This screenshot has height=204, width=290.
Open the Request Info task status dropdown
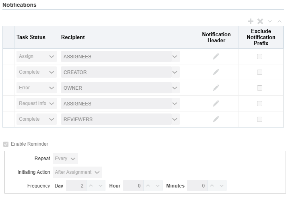(x=37, y=103)
